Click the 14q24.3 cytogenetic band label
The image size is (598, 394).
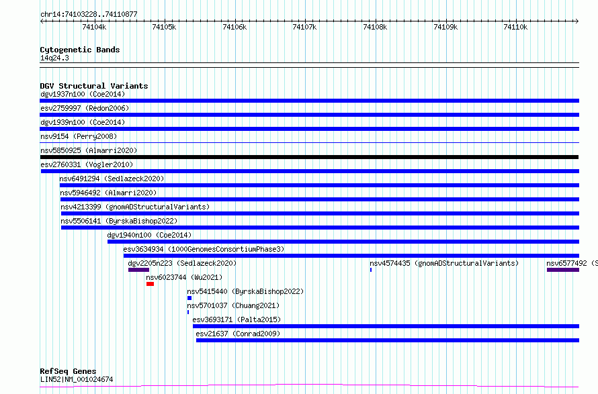[54, 58]
